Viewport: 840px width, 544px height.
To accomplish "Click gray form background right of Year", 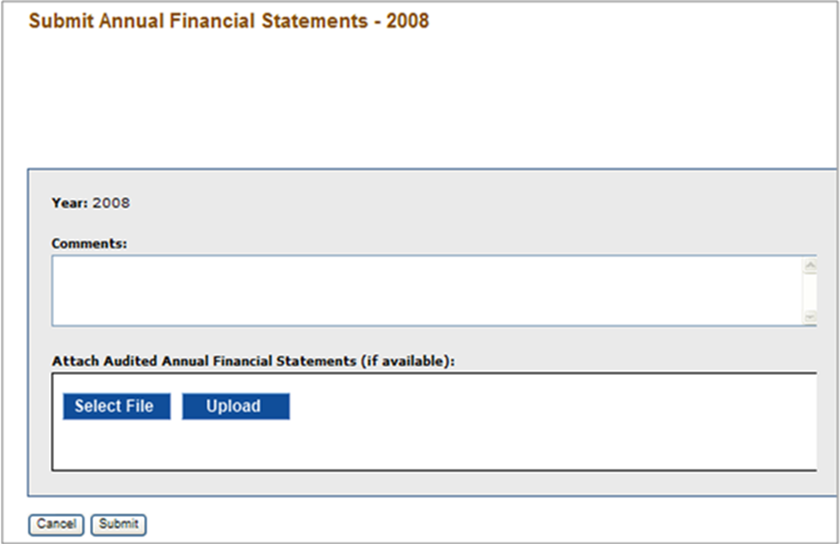I will pos(436,203).
